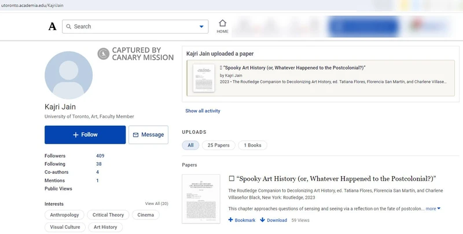Screen dimensions: 463x234
Task: Expand the abstract with 'more'
Action: point(433,209)
